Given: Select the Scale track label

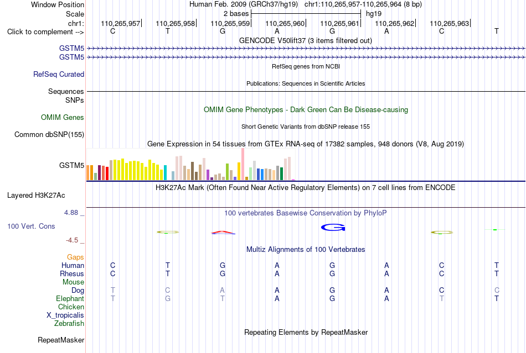Looking at the screenshot, I should point(75,14).
